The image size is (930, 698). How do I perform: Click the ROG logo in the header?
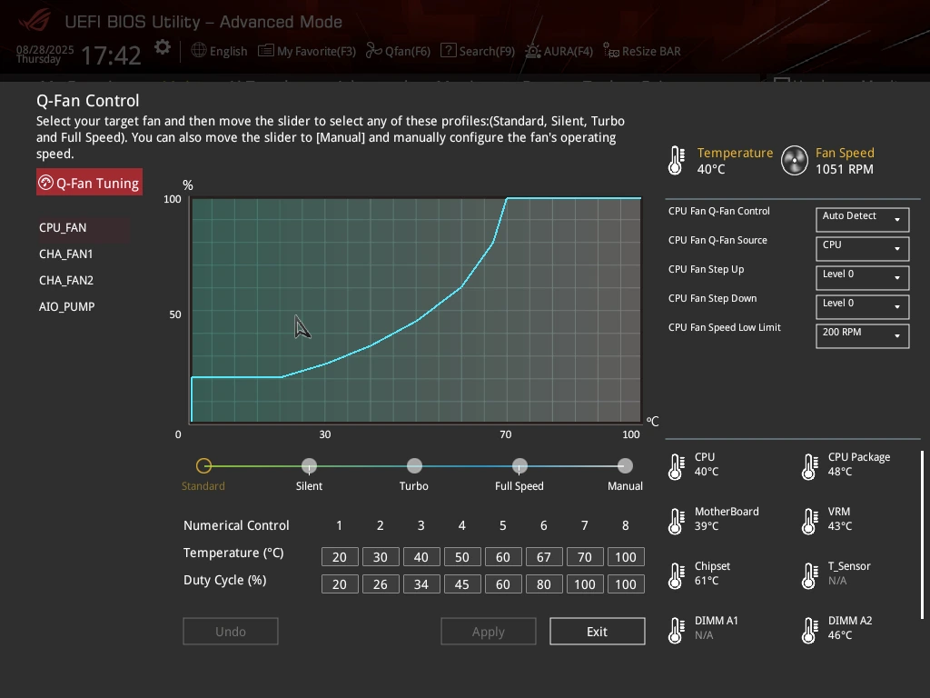35,20
